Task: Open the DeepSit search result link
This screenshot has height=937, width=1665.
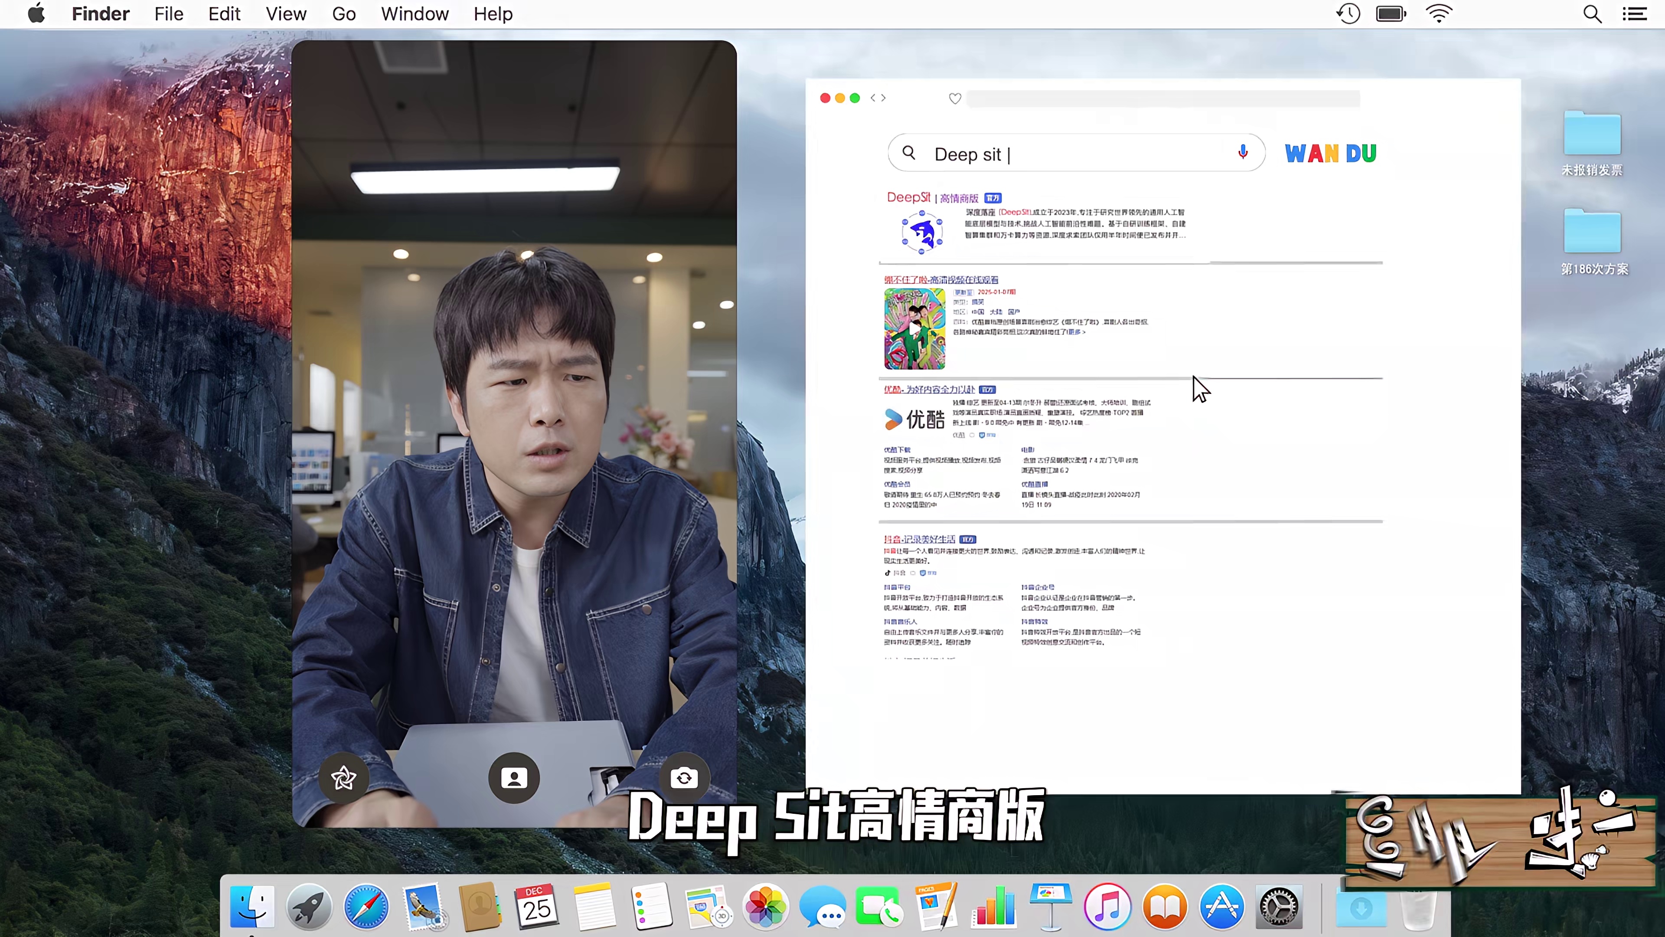Action: tap(908, 198)
